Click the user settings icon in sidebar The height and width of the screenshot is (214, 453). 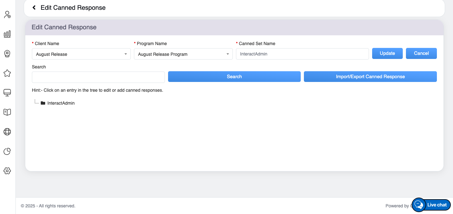tap(7, 14)
